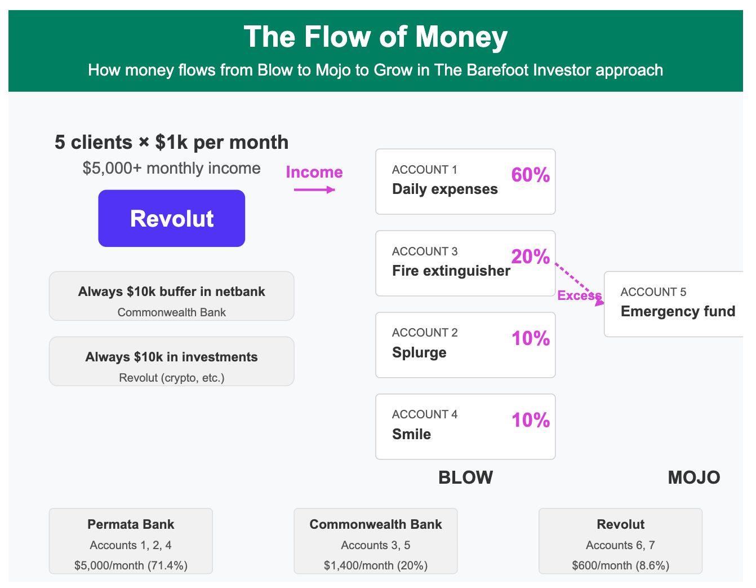Image resolution: width=756 pixels, height=588 pixels.
Task: Click the dashed Excess arrow label
Action: point(580,295)
